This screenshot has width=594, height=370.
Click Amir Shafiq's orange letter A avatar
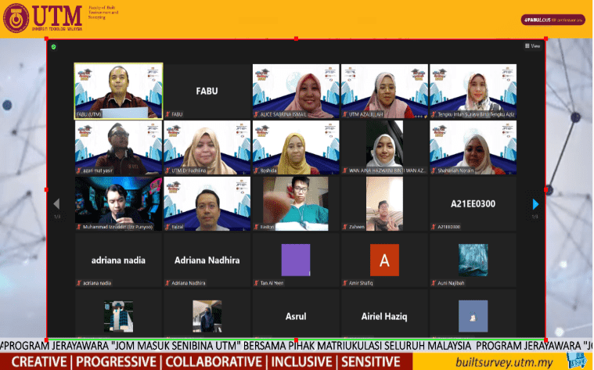[x=384, y=260]
